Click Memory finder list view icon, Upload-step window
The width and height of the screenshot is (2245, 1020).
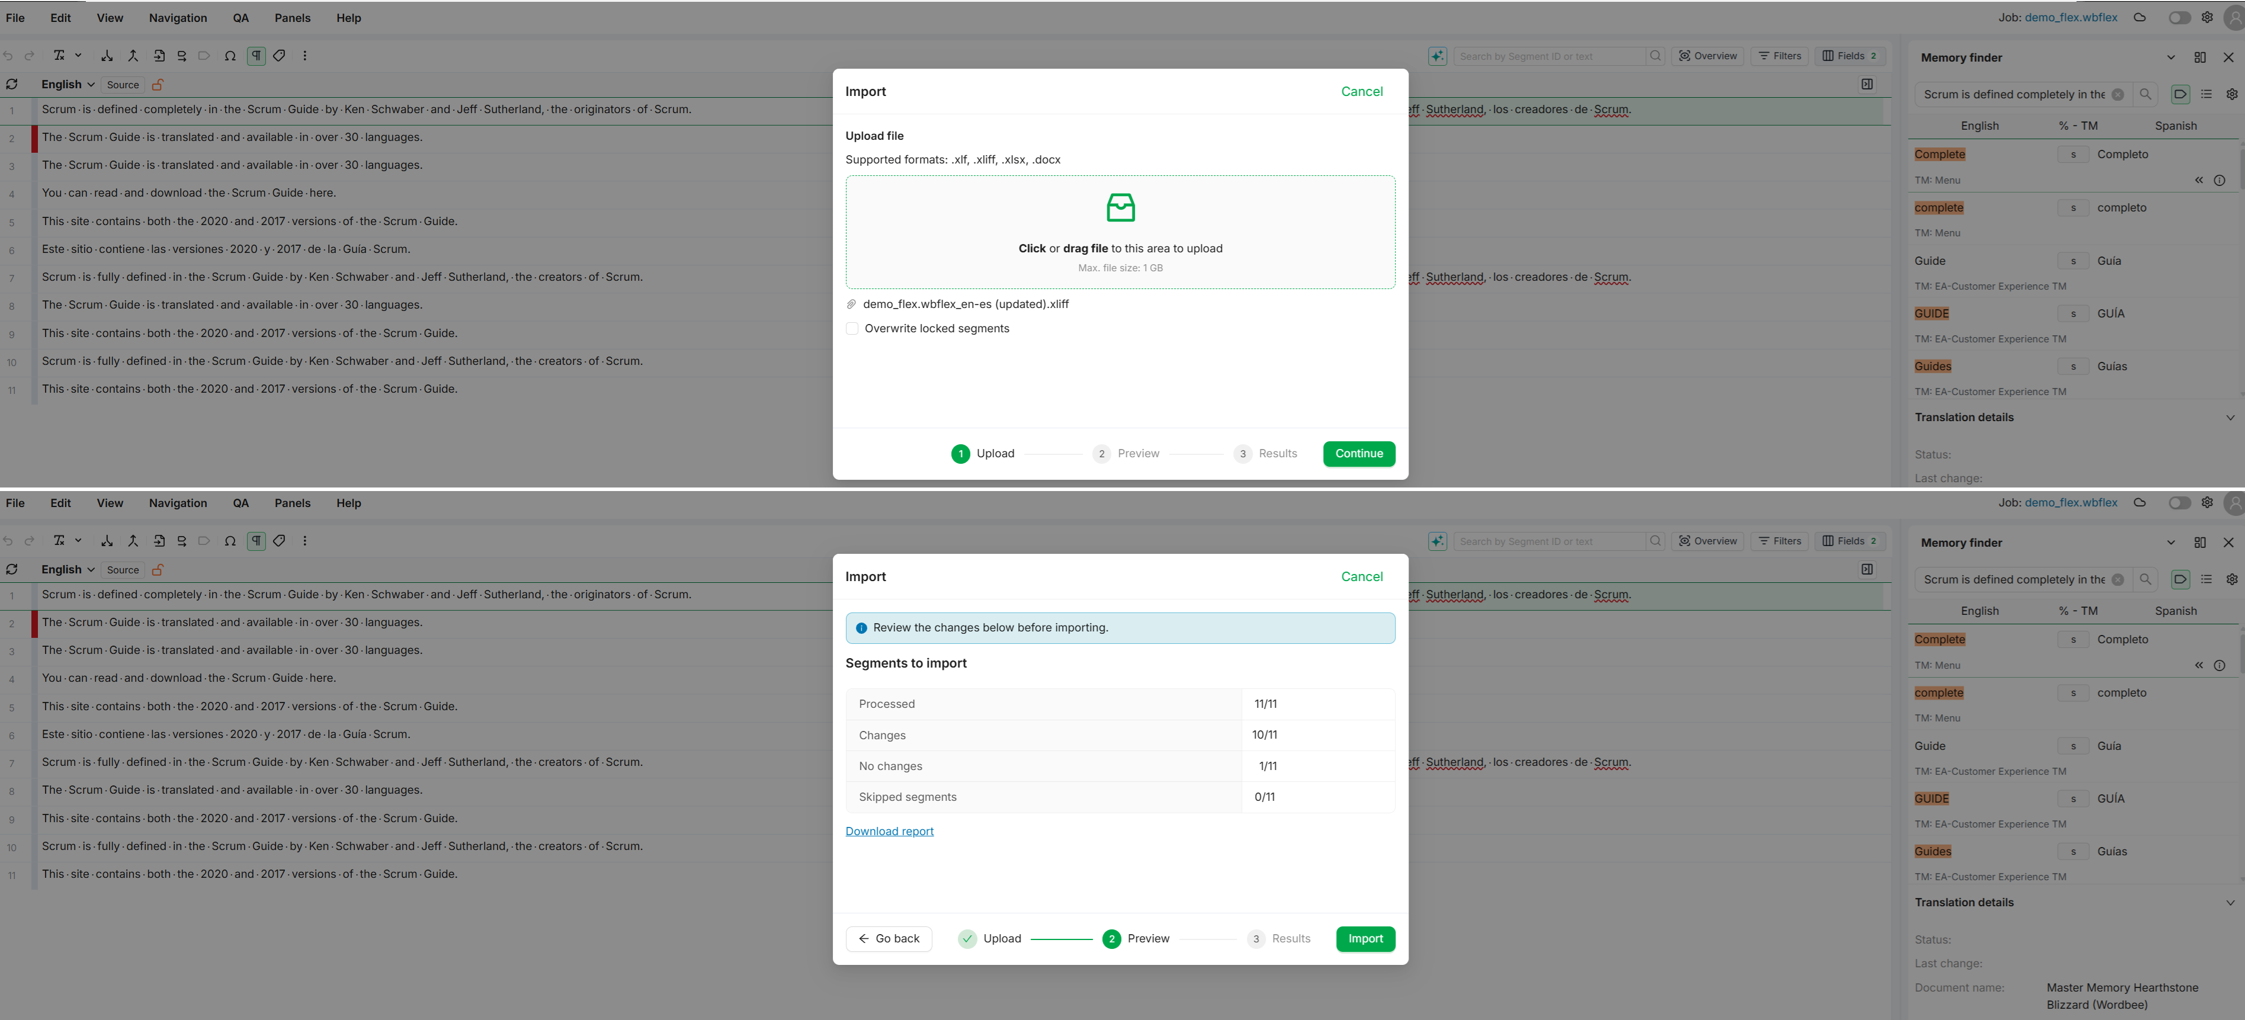point(2206,94)
